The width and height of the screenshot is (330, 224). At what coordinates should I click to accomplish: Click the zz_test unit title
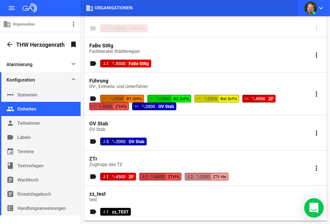click(97, 194)
